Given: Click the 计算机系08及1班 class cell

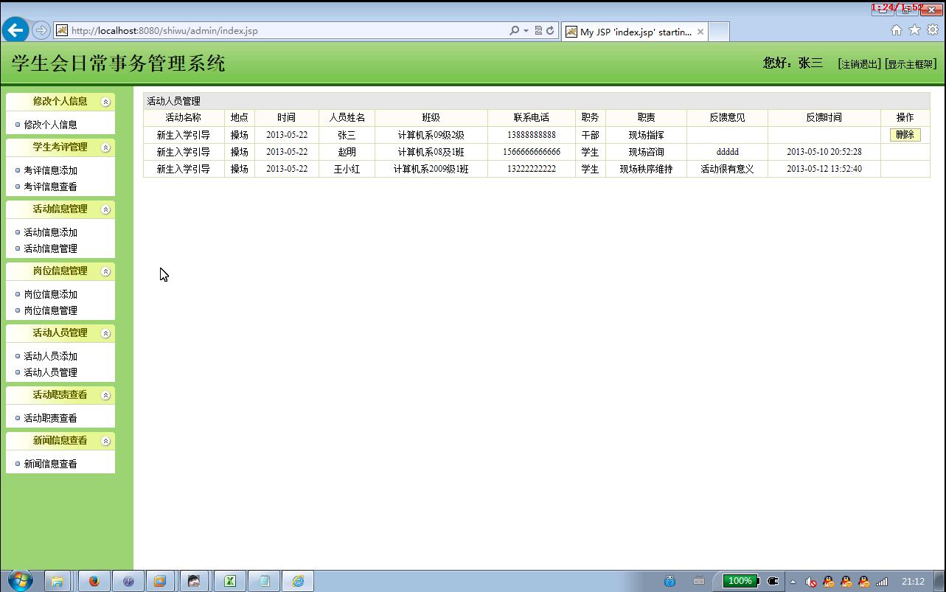Looking at the screenshot, I should coord(431,152).
